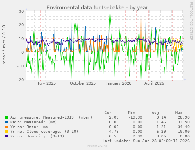This screenshot has height=150, width=195.
Task: Click Humidity minimum value 2.30
Action: click(x=137, y=136)
